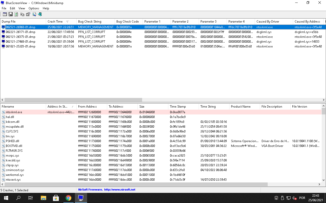
Task: Open Properties toolbar icon
Action: (x=28, y=14)
